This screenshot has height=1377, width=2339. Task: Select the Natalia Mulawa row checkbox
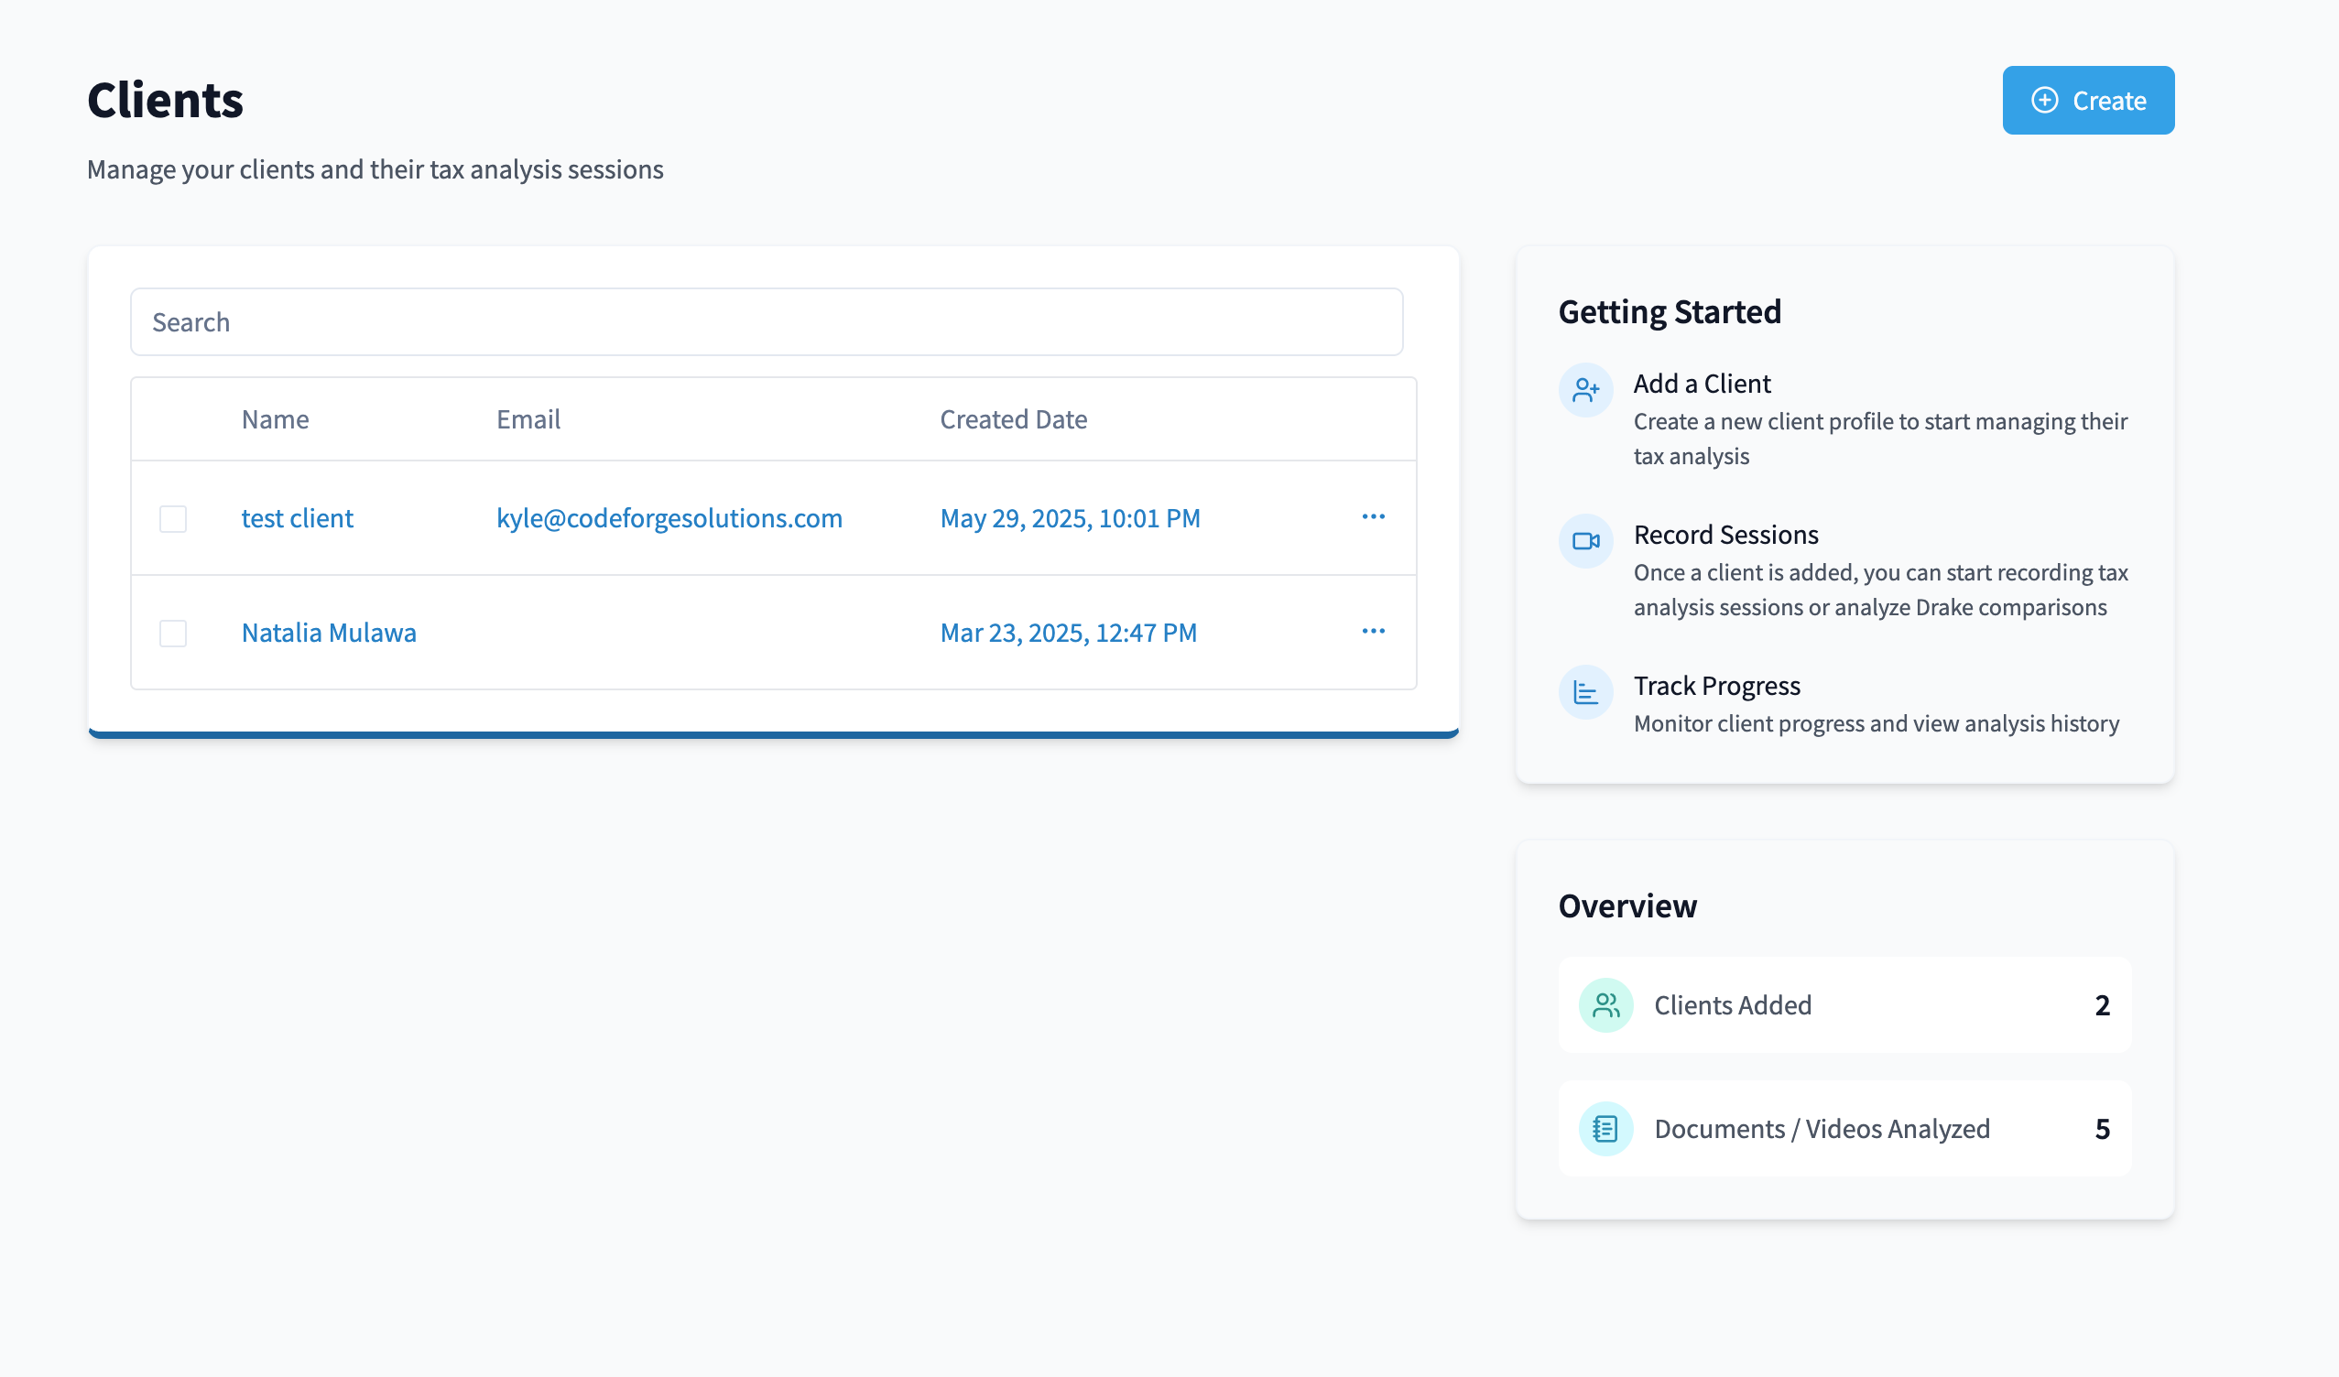[173, 633]
